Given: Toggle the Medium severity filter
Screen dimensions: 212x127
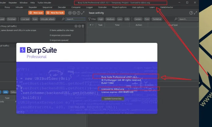Looking at the screenshot, I should tap(110, 19).
